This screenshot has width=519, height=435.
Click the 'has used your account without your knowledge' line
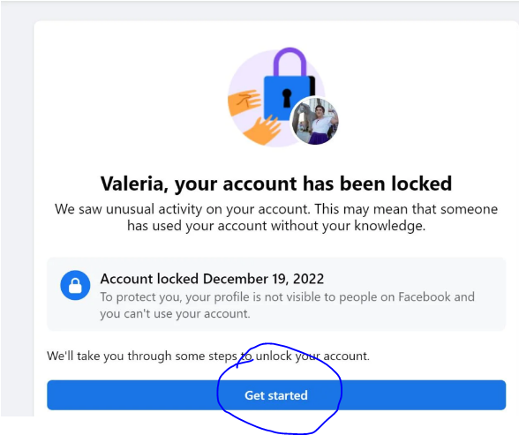pyautogui.click(x=276, y=226)
